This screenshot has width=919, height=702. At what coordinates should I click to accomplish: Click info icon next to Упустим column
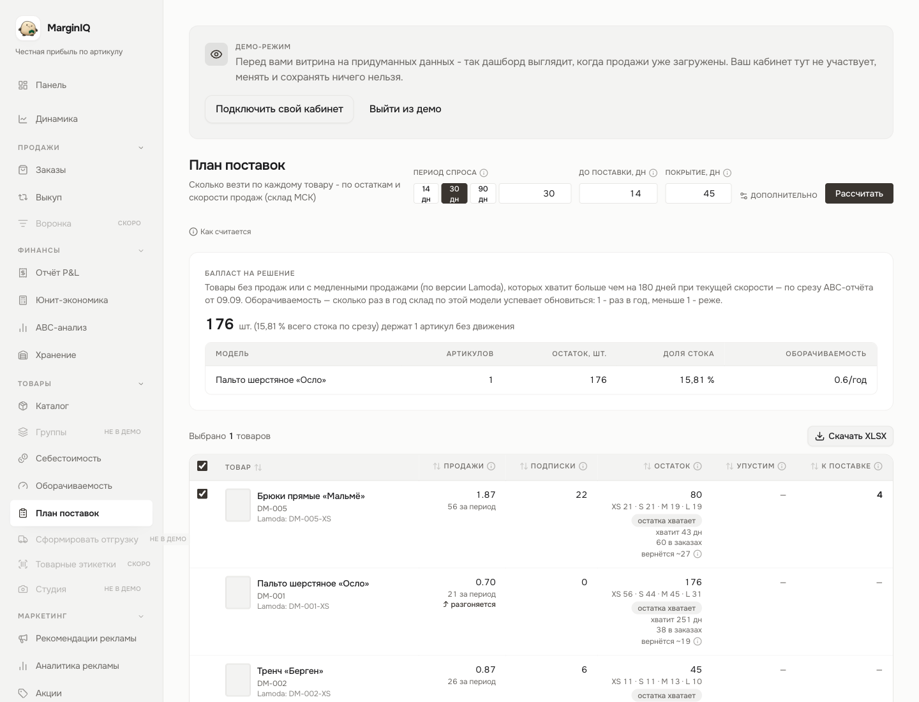pos(782,467)
